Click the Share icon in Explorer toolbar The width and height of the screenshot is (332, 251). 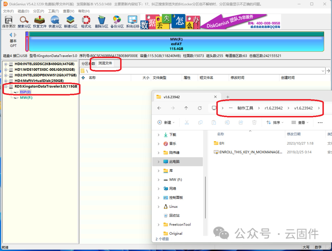pos(241,122)
